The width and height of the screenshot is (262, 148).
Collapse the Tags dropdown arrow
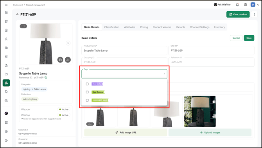click(x=164, y=74)
